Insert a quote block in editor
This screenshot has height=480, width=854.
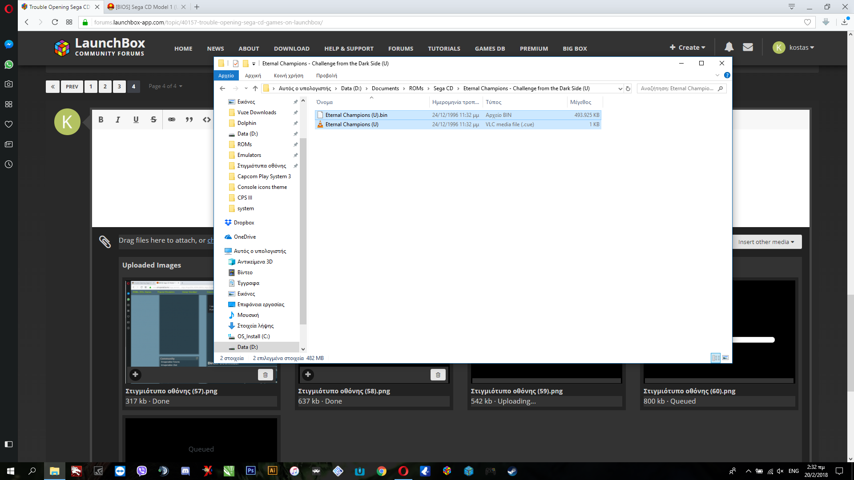[x=189, y=120]
